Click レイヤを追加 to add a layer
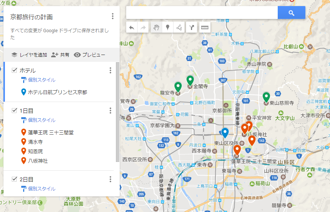The width and height of the screenshot is (330, 212). click(29, 55)
